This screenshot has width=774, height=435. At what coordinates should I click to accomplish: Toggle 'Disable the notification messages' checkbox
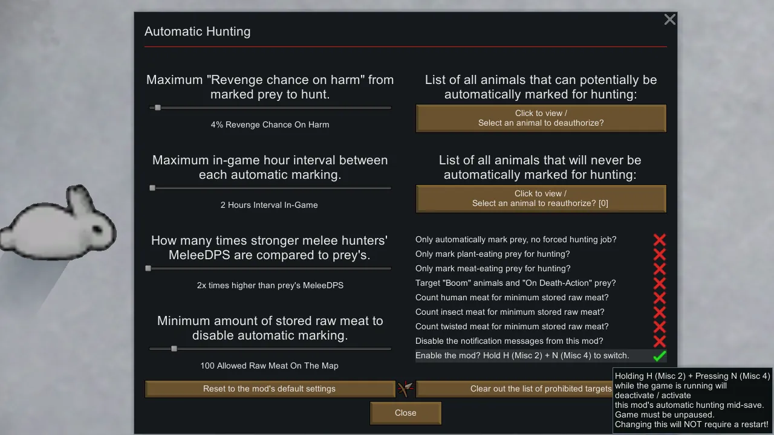tap(659, 341)
